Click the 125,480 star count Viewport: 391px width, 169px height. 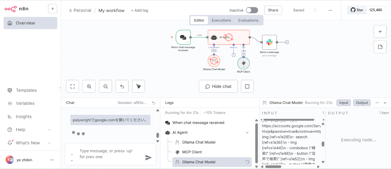[x=376, y=10]
